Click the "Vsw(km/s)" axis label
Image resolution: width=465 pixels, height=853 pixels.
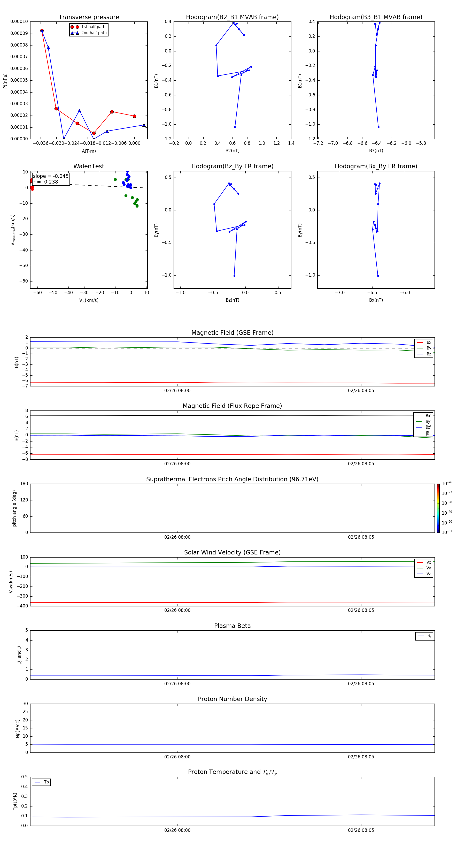point(11,582)
